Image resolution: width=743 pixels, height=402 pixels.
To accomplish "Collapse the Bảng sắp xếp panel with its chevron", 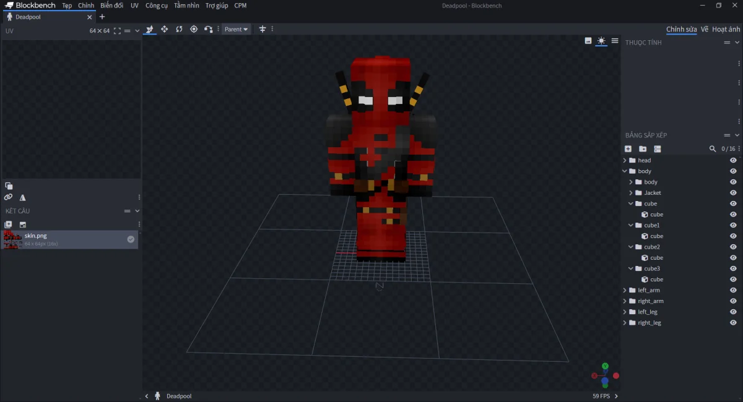I will point(737,135).
